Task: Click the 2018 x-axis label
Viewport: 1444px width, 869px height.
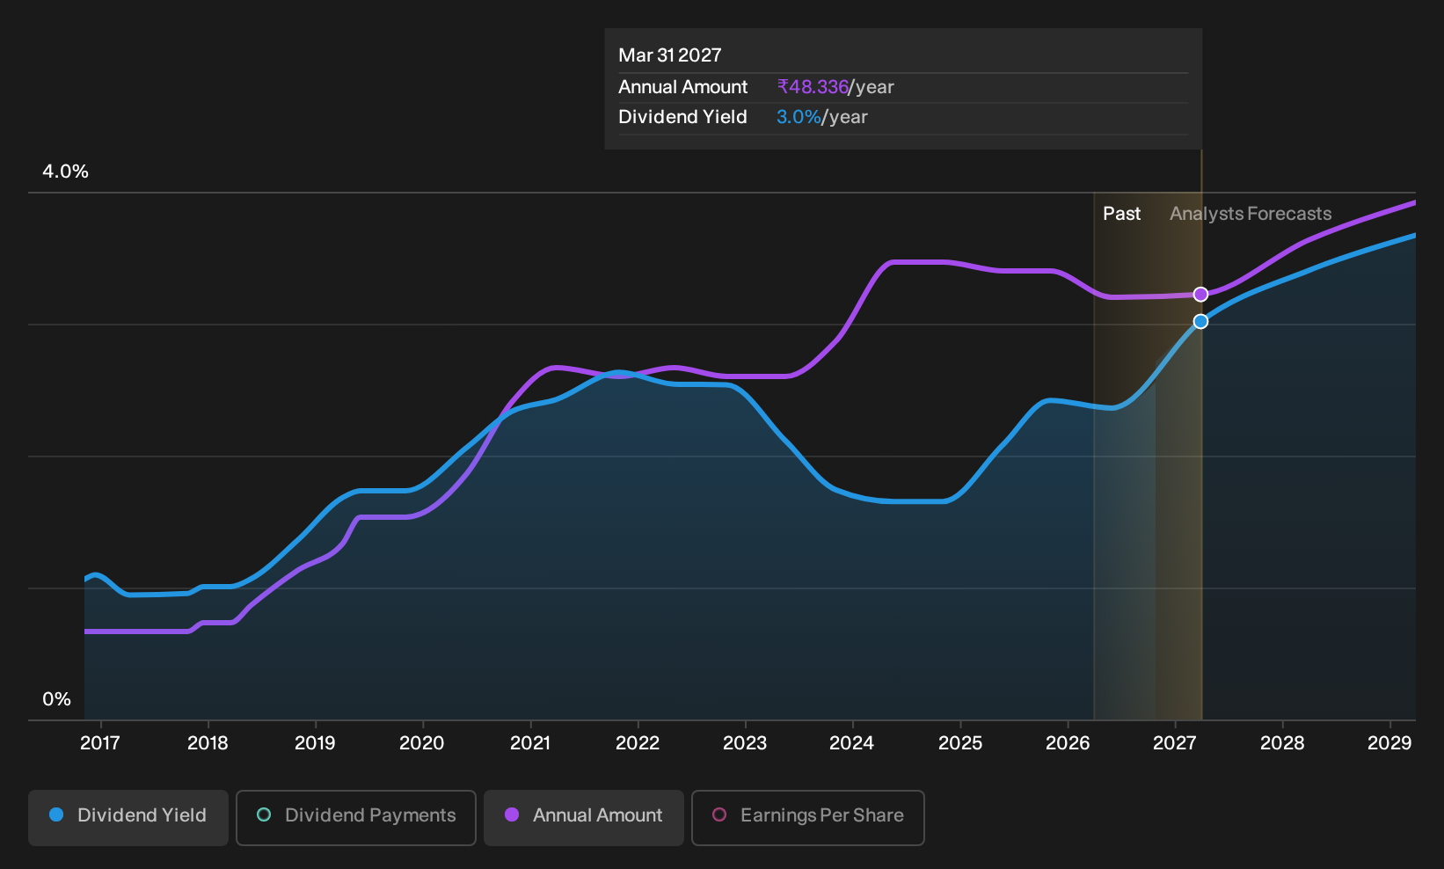Action: (208, 743)
